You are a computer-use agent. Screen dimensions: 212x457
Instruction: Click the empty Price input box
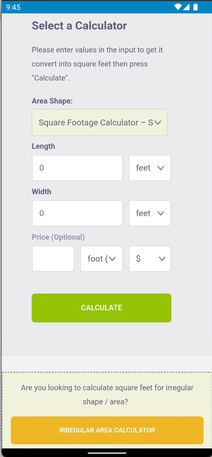point(53,259)
